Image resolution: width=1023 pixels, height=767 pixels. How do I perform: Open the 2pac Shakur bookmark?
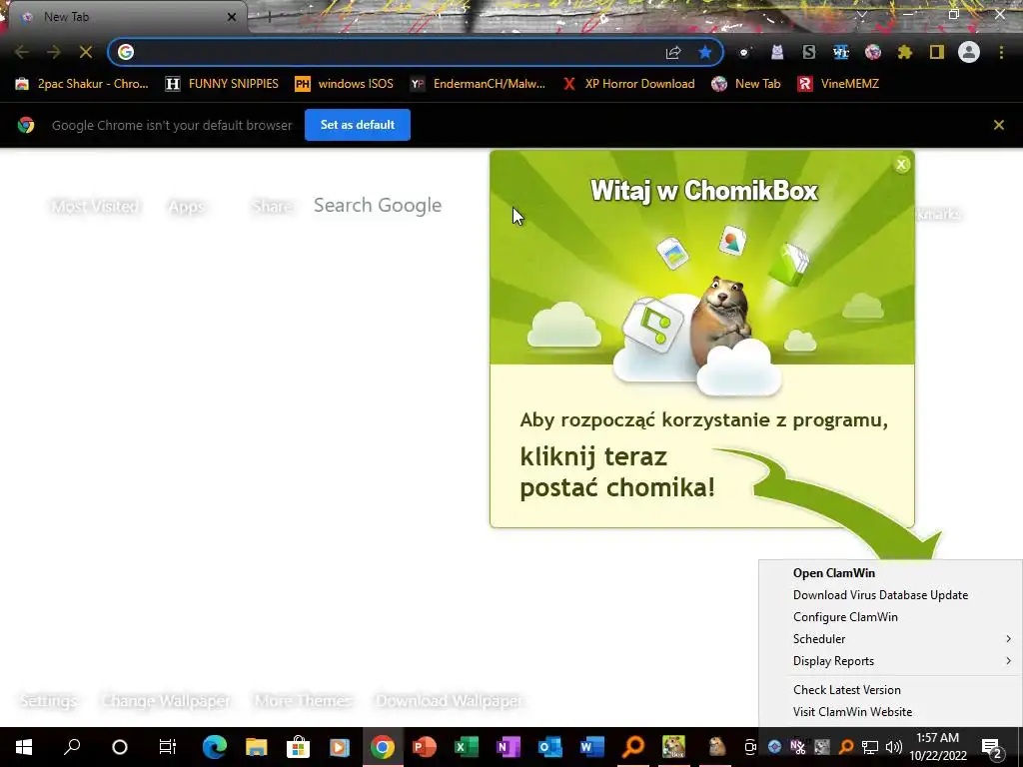pos(82,84)
